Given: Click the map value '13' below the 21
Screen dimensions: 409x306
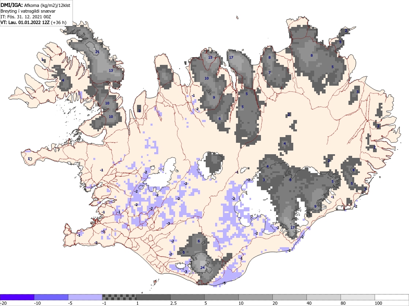Looking at the screenshot, I should [111, 71].
